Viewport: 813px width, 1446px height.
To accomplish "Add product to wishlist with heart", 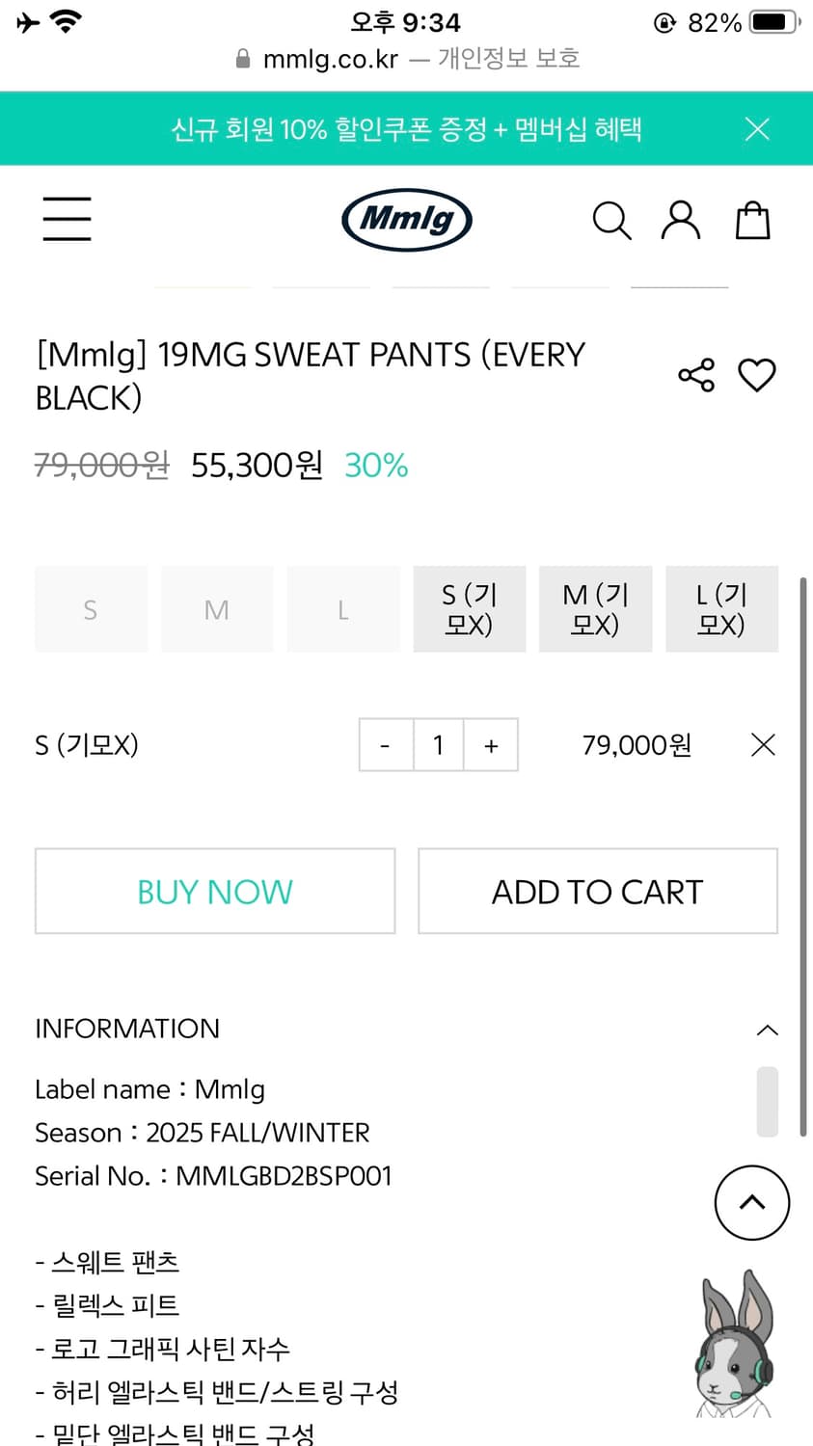I will point(757,375).
